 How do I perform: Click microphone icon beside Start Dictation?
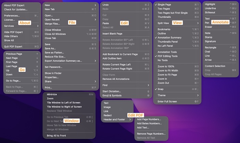tap(148, 92)
